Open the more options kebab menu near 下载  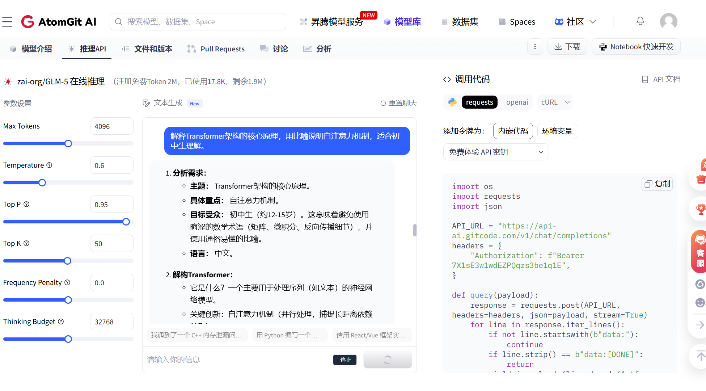(535, 46)
